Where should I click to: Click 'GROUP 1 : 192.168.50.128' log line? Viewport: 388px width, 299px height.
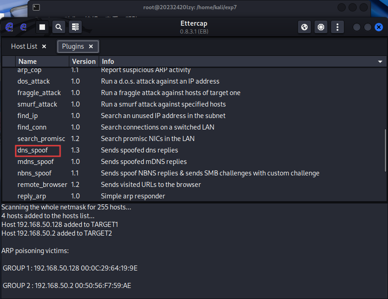(70, 268)
